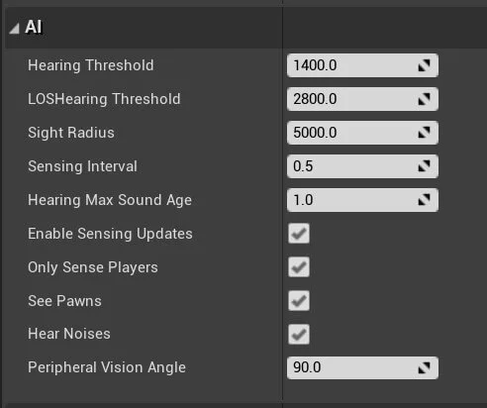Click the Hearing Max Sound Age value
Viewport: 487px width, 408px height.
point(362,200)
